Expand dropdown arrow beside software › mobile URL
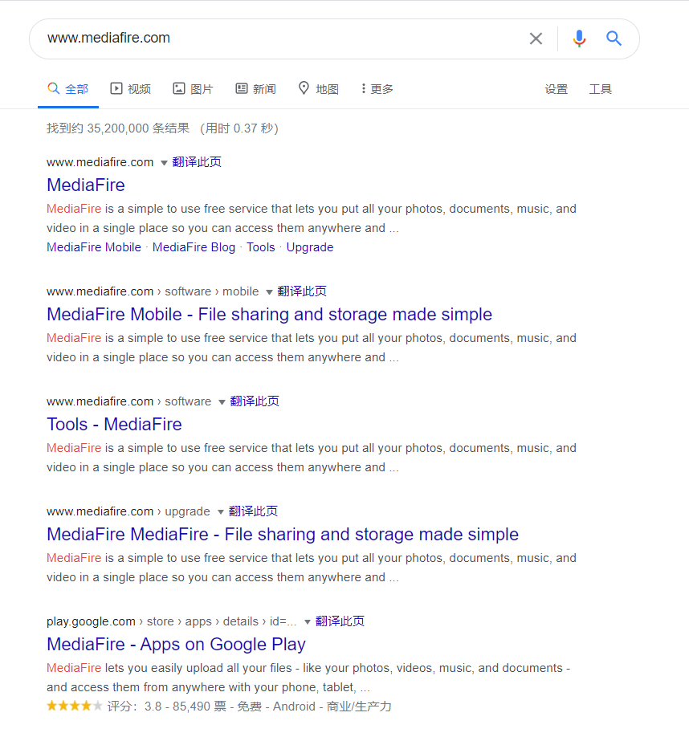 coord(269,292)
